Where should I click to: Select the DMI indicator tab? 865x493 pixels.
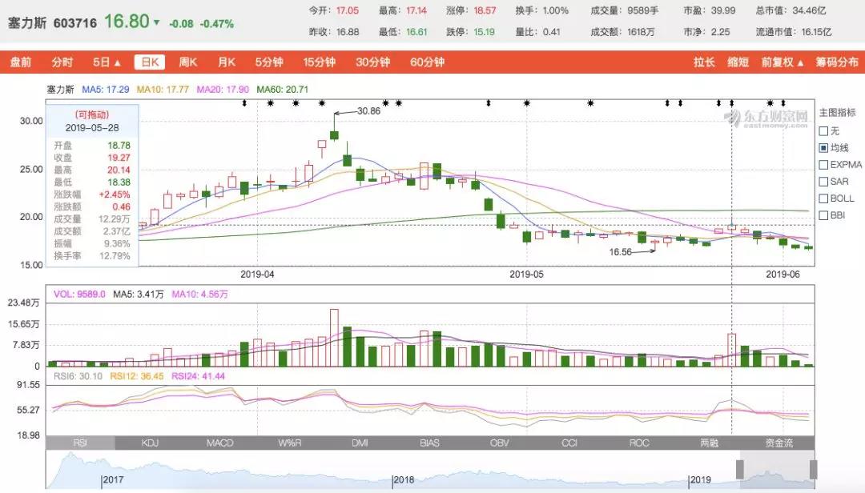pos(360,443)
